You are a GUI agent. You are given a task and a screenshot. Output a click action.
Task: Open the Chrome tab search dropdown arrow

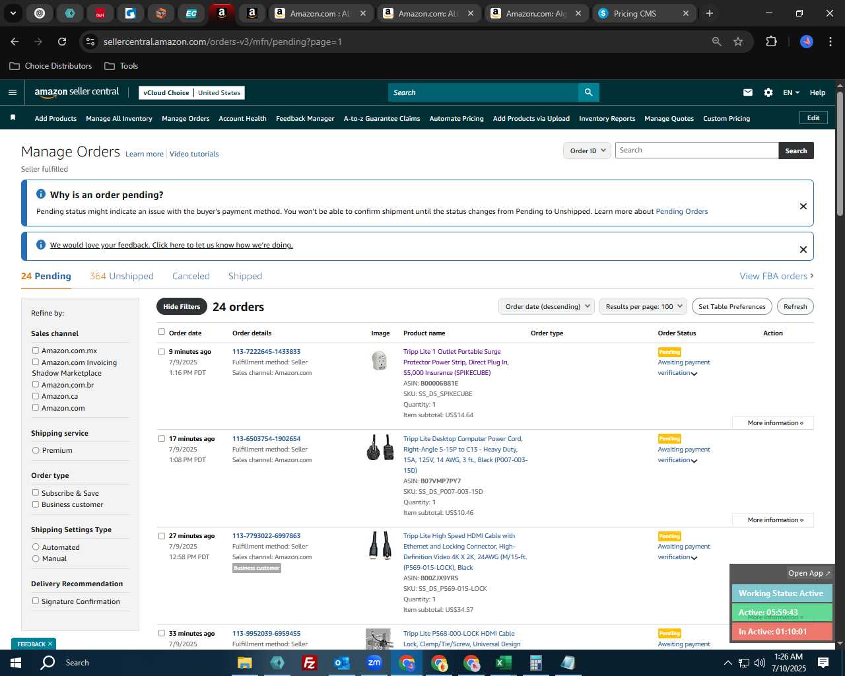pos(13,13)
